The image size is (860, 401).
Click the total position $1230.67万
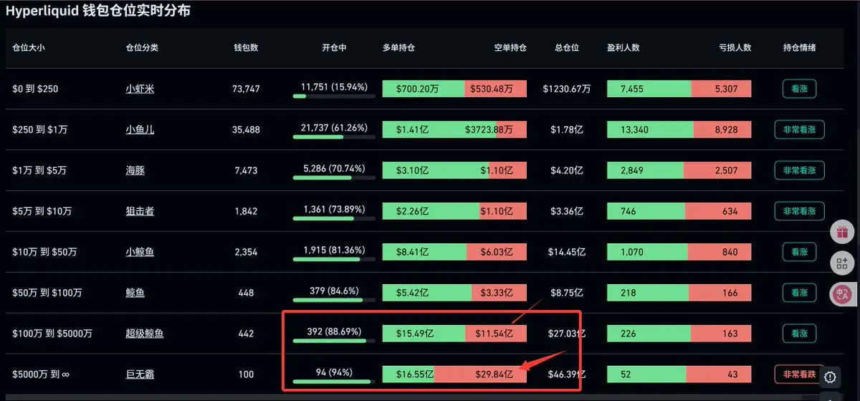[567, 89]
